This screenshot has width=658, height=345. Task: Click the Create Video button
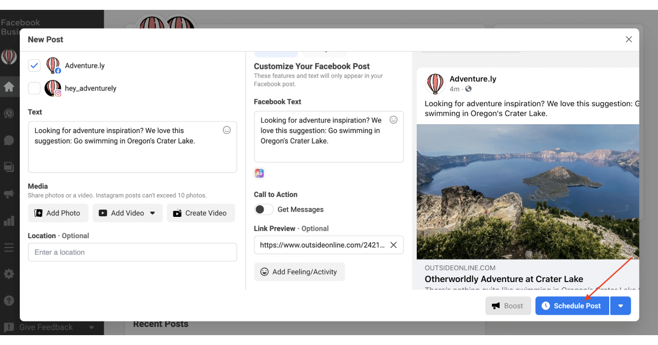pyautogui.click(x=200, y=213)
